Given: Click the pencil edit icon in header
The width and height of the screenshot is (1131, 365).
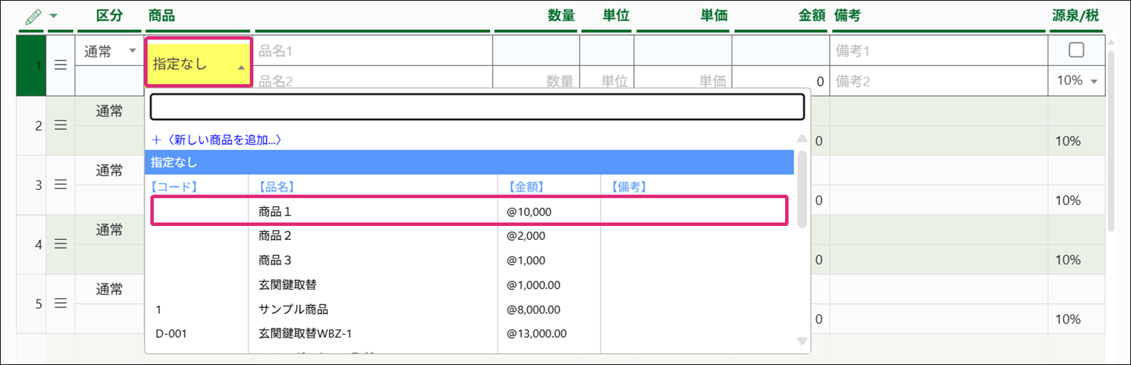Looking at the screenshot, I should click(33, 17).
